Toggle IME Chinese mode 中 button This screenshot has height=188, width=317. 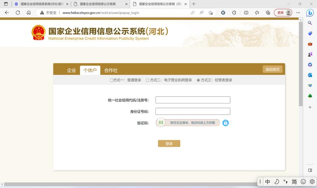coord(267,182)
